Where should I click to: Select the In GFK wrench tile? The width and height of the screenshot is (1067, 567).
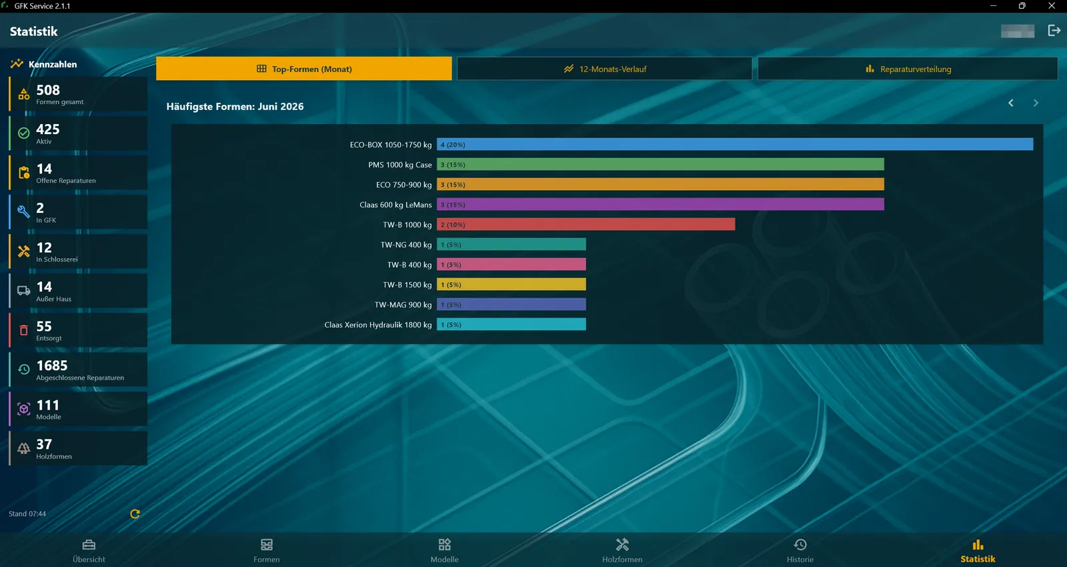(x=78, y=212)
